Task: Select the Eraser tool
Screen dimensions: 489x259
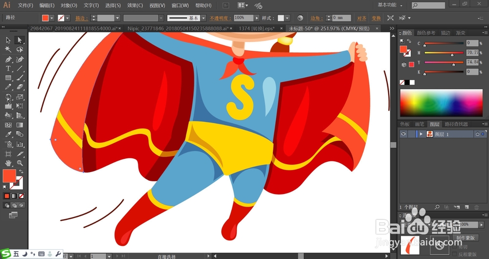Action: [x=20, y=87]
